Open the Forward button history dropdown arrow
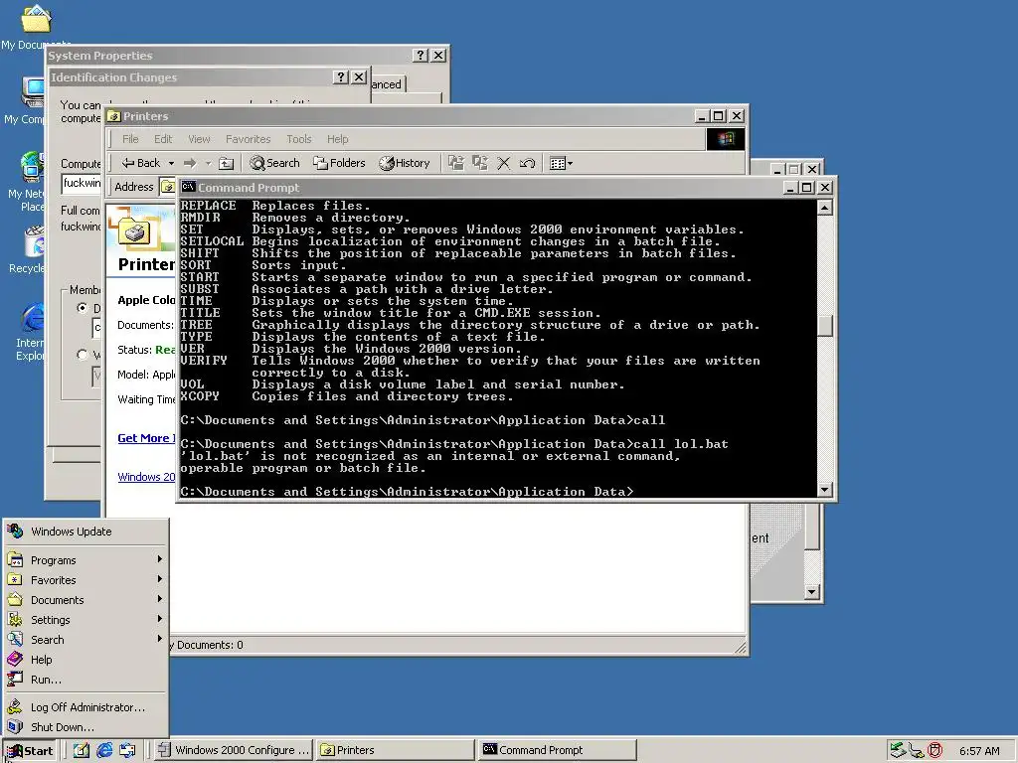This screenshot has height=763, width=1018. click(x=209, y=164)
